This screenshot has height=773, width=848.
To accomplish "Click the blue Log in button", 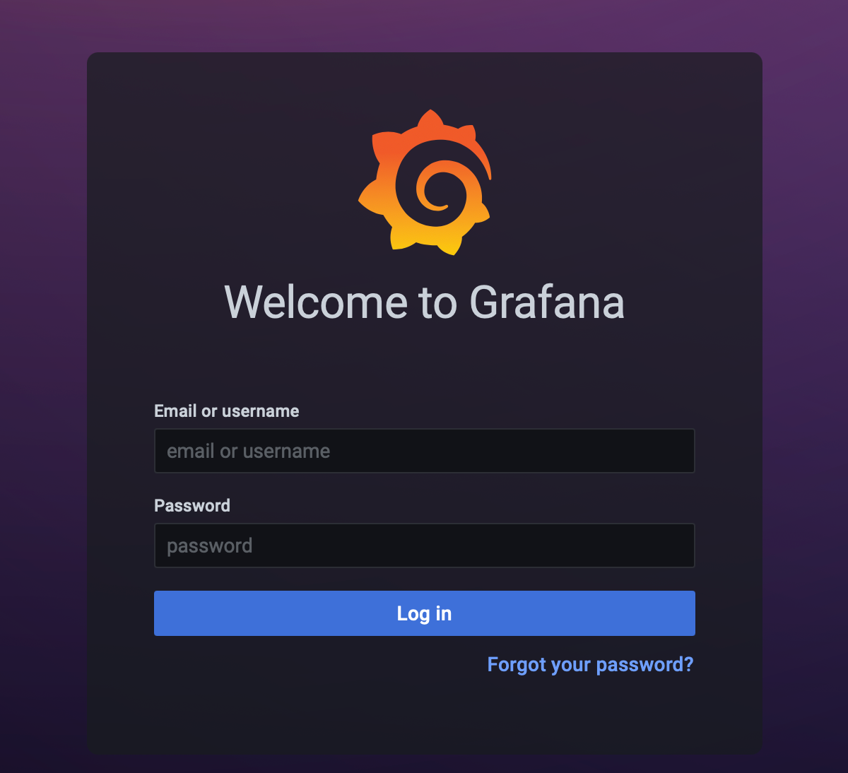I will pyautogui.click(x=425, y=613).
